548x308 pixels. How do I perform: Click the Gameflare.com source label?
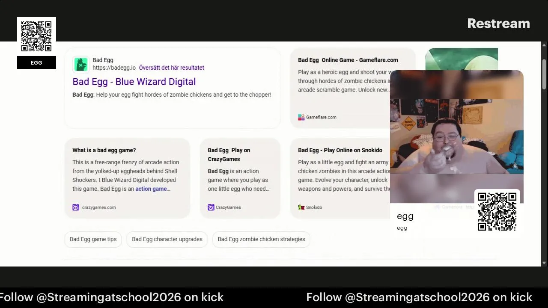[321, 117]
